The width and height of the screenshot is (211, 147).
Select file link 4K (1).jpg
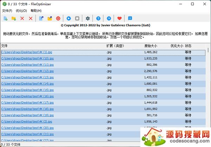click(27, 52)
